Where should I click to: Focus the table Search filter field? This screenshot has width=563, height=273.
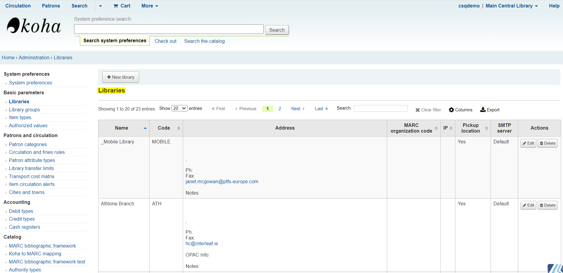point(381,108)
